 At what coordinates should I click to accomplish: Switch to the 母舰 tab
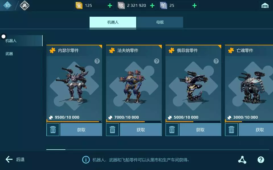pos(160,22)
